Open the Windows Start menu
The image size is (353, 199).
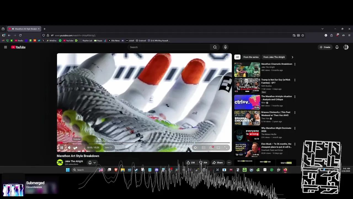(68, 170)
